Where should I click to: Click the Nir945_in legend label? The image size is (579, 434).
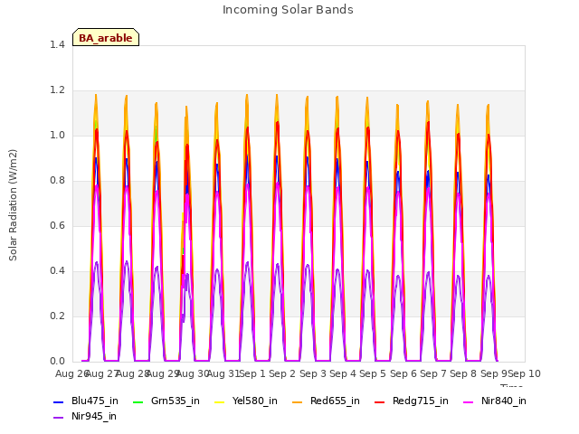pos(94,416)
